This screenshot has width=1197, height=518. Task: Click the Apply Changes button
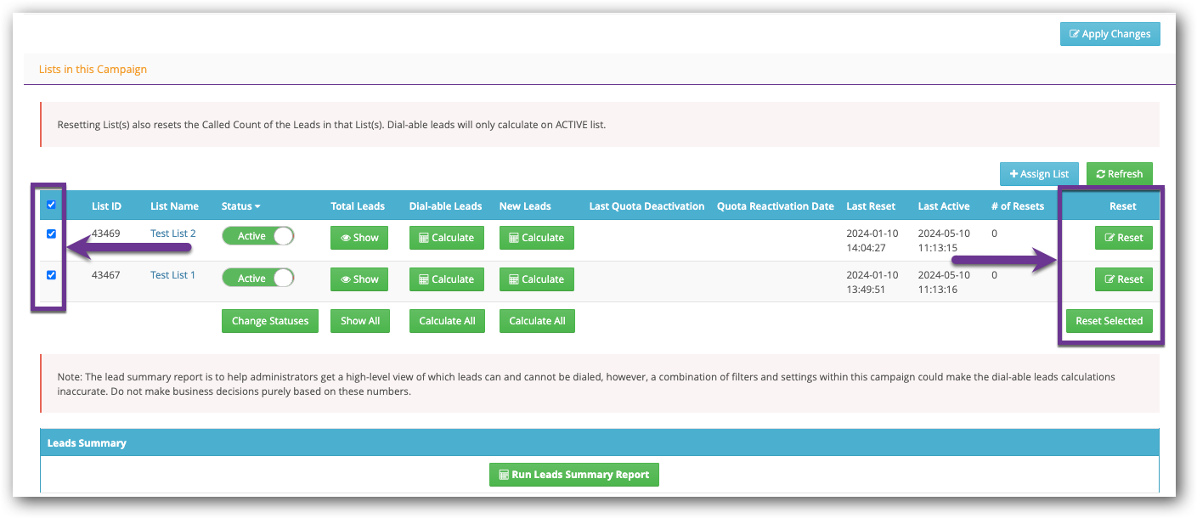coord(1109,34)
